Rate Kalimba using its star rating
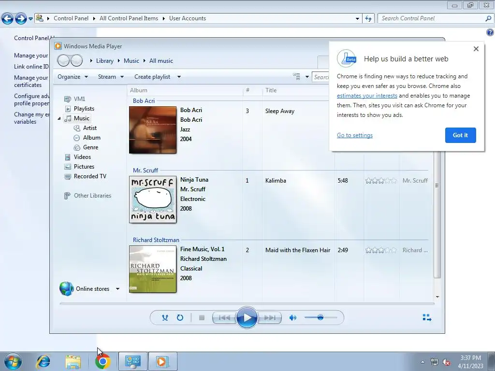The width and height of the screenshot is (495, 371). pyautogui.click(x=381, y=181)
